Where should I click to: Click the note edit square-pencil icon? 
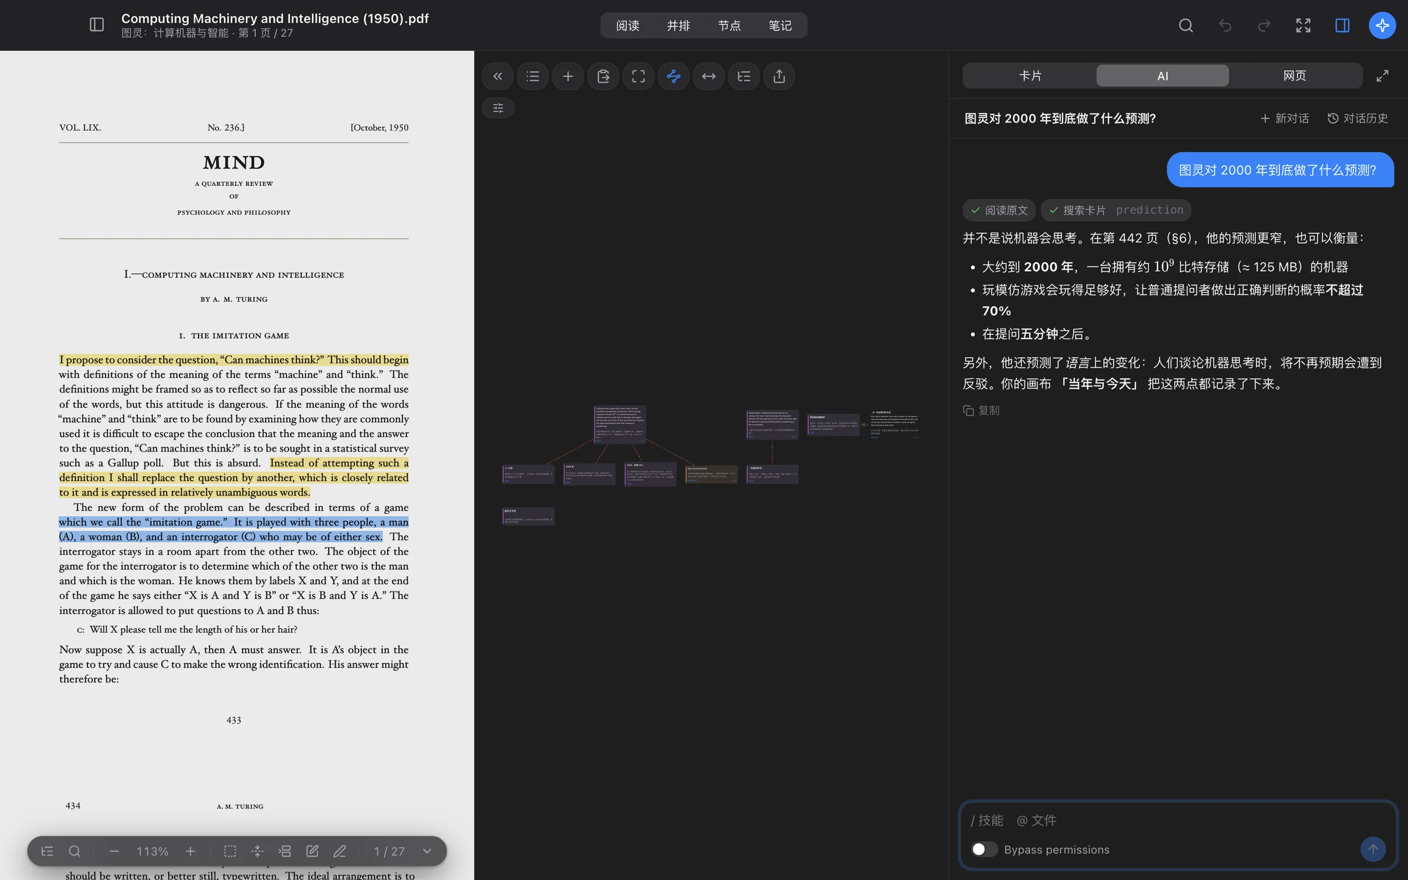[312, 851]
